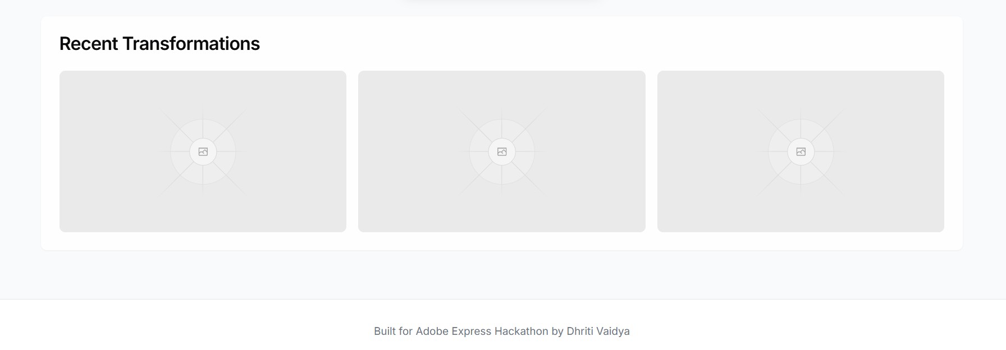Click Adobe Express in the footer credit
1006x350 pixels.
click(454, 331)
